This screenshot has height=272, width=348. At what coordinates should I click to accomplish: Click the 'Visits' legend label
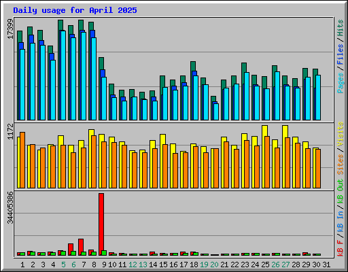[x=341, y=134]
